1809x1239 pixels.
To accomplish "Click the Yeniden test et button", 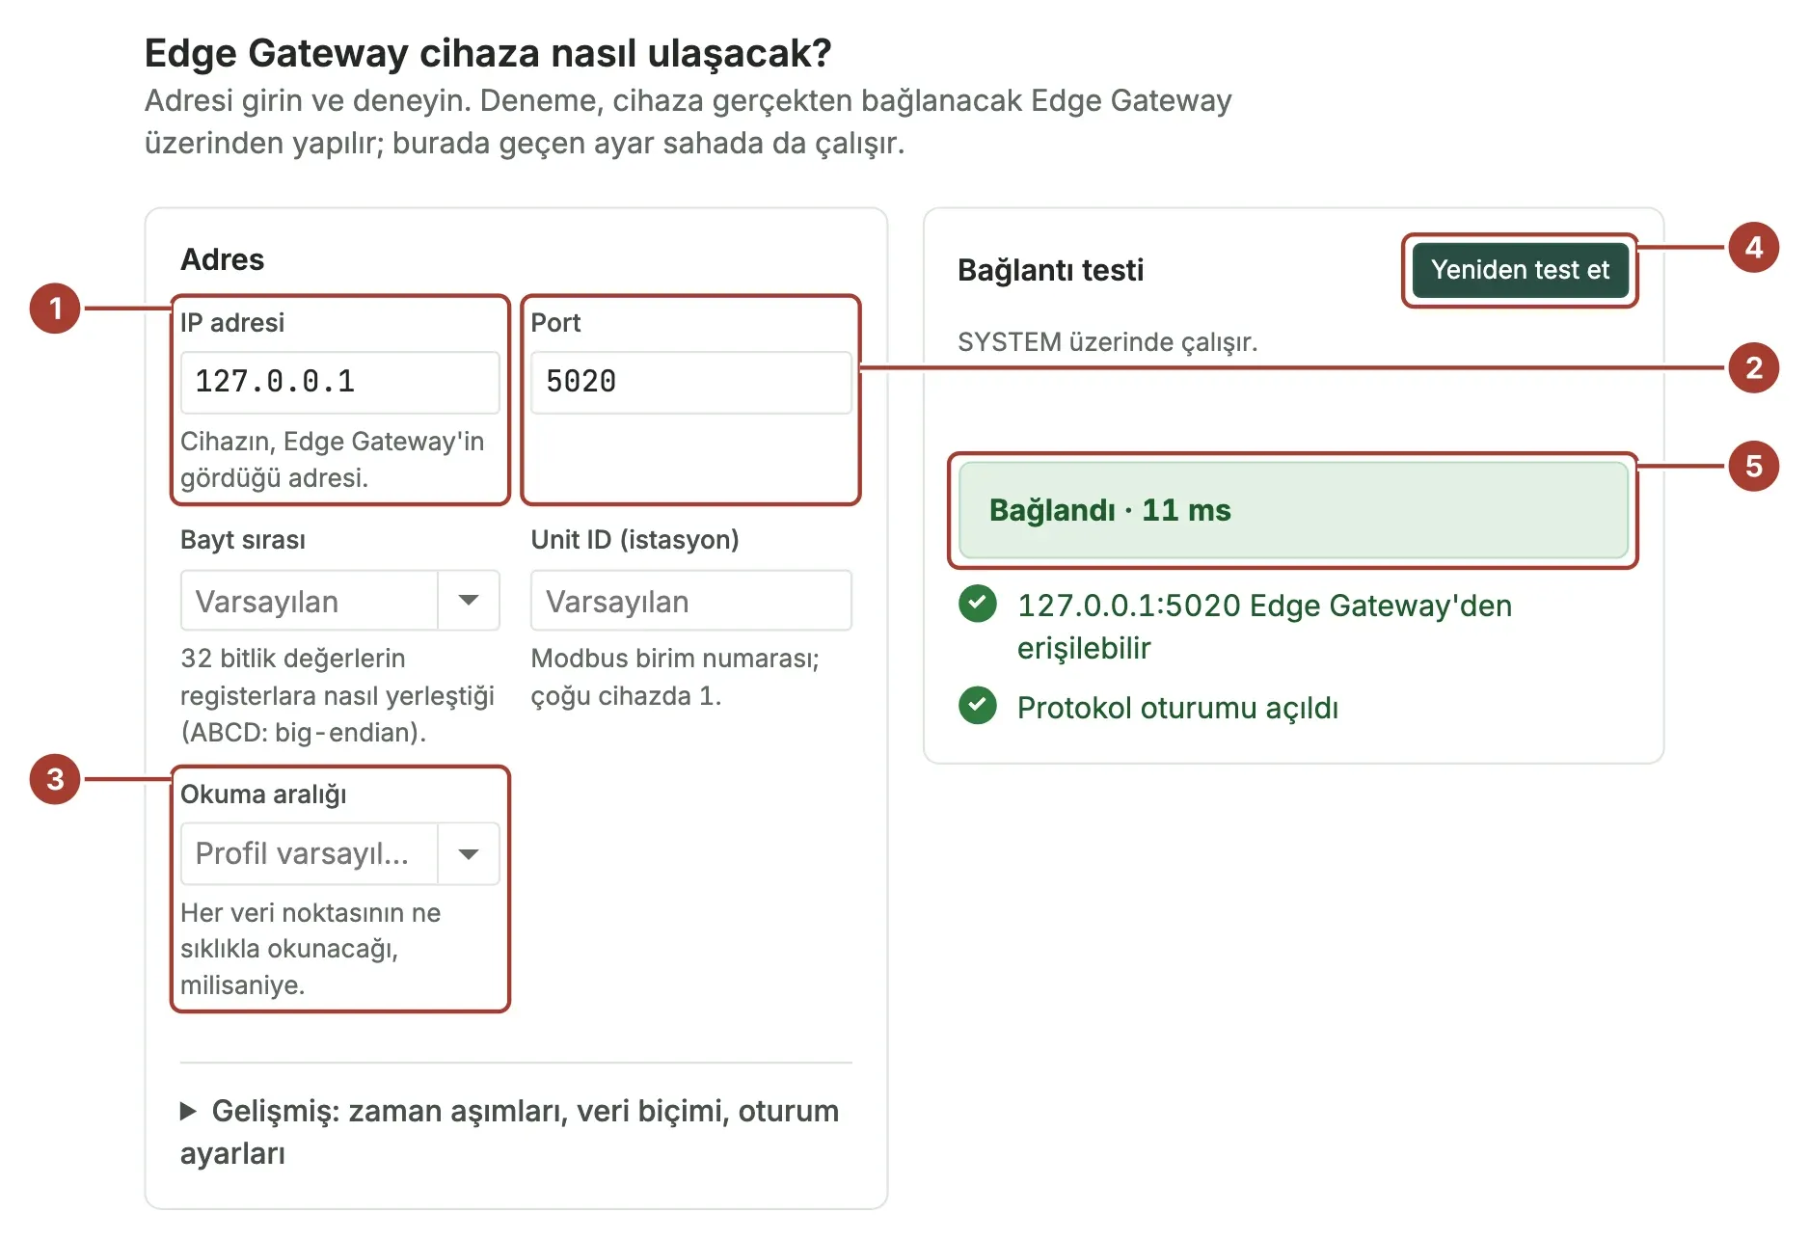I will point(1520,270).
